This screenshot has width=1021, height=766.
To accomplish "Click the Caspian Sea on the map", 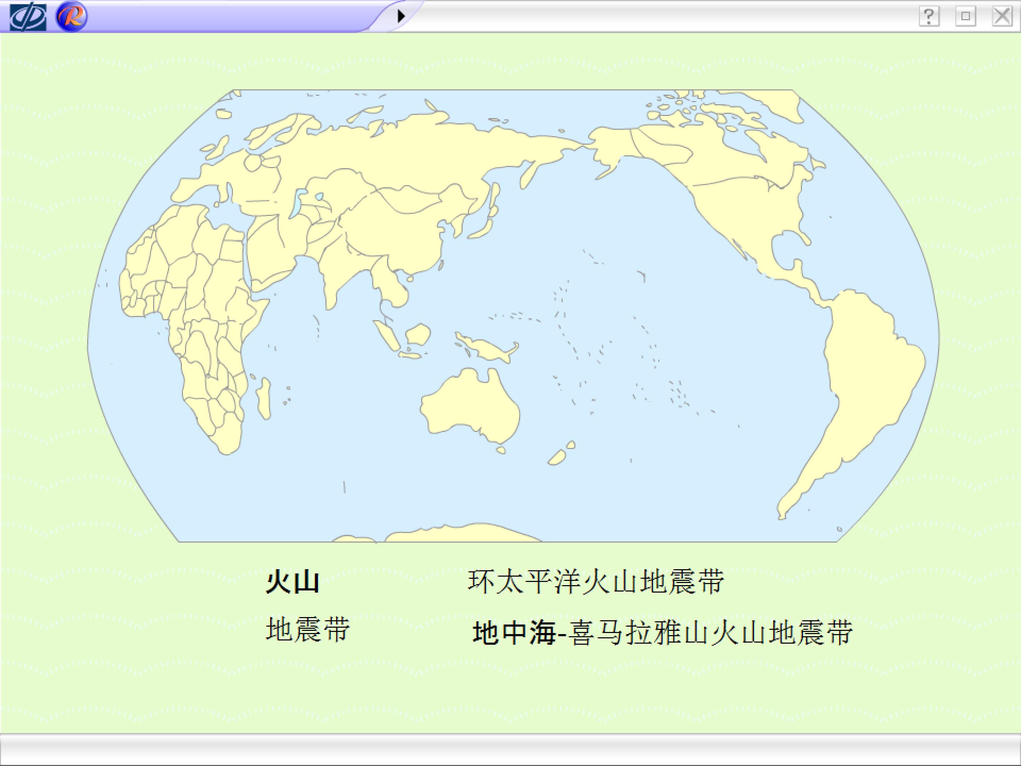I will 298,202.
